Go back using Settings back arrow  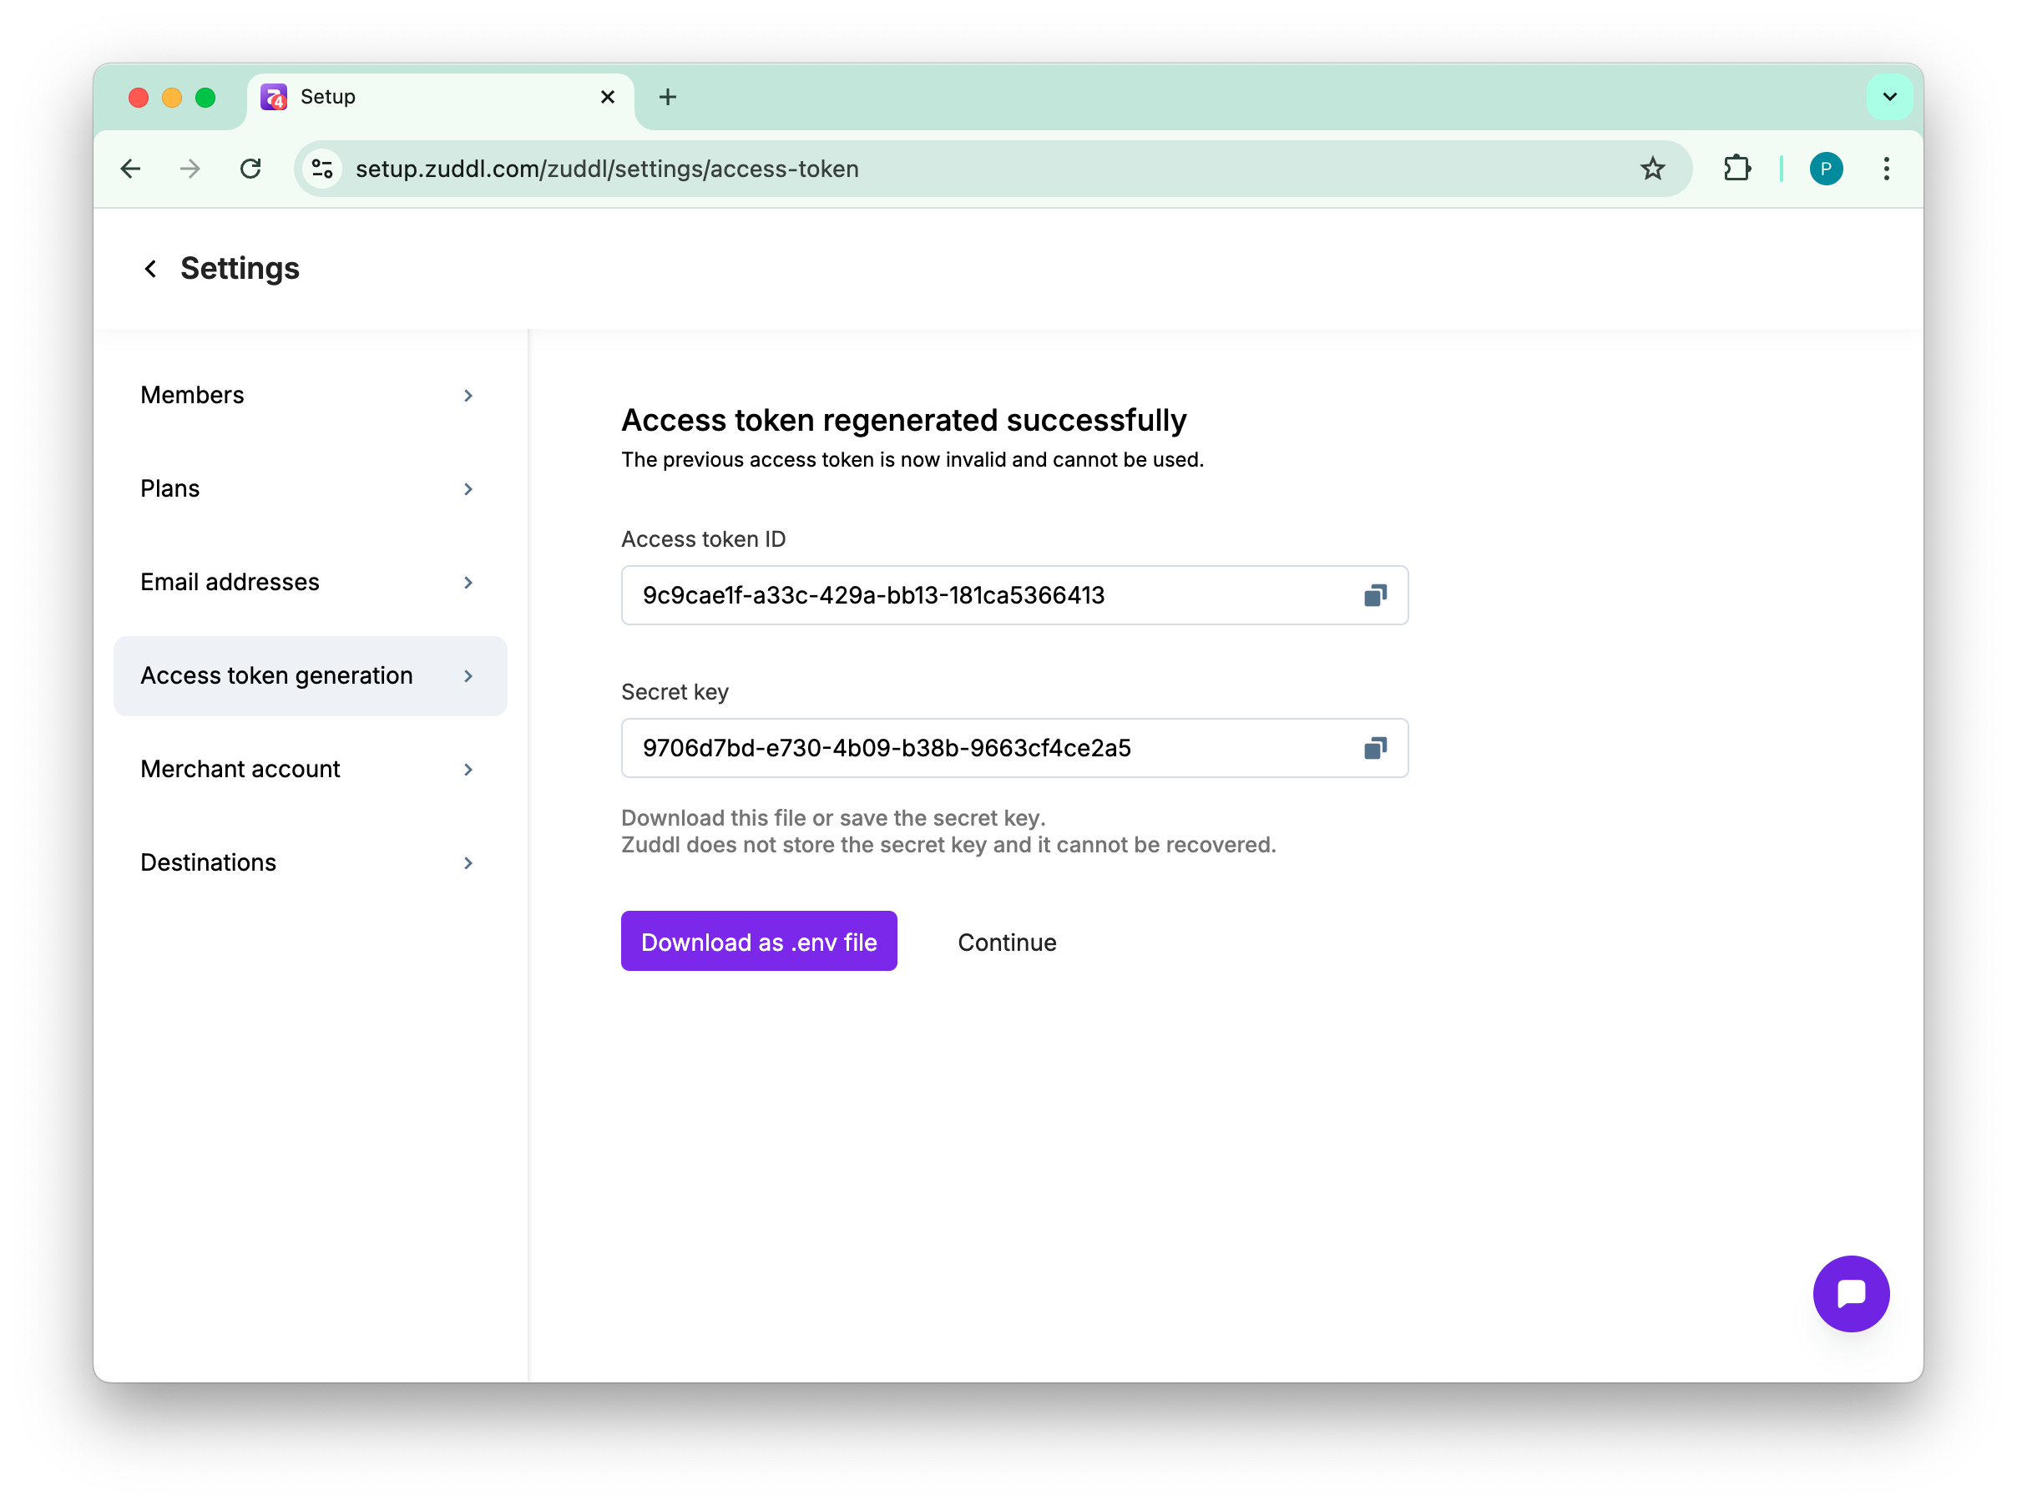[x=150, y=269]
